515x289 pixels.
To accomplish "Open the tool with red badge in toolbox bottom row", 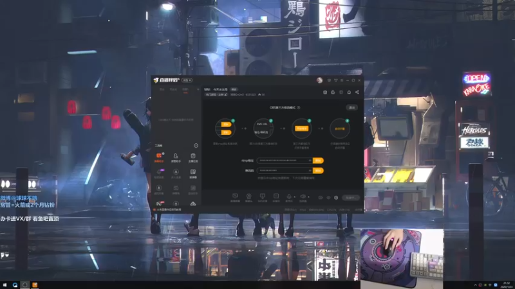I will point(159,204).
